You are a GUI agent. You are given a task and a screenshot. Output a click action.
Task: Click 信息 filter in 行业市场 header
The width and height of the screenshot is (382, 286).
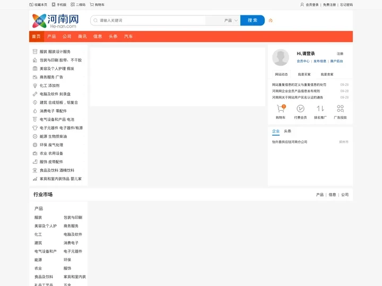pos(332,194)
